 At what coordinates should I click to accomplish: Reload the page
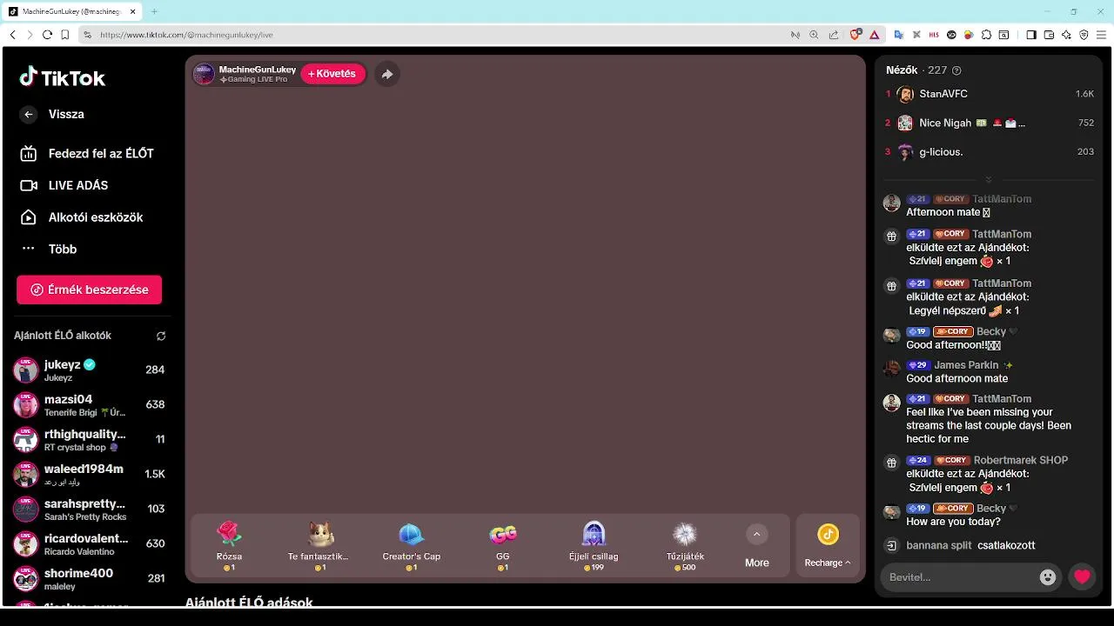(x=47, y=35)
